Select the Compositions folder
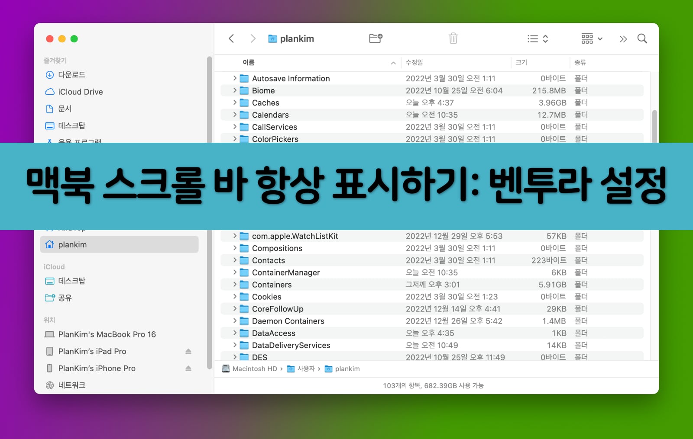Image resolution: width=693 pixels, height=439 pixels. pos(432,248)
